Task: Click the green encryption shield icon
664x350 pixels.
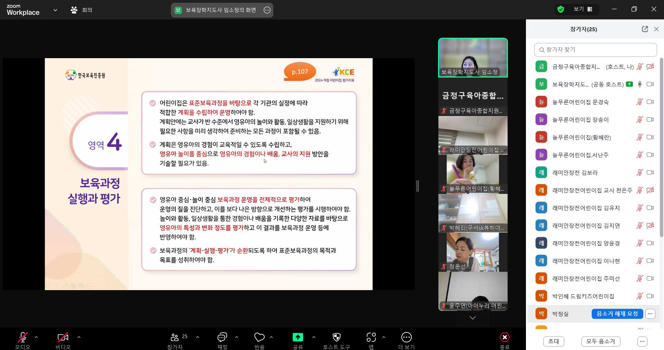Action: (x=561, y=9)
